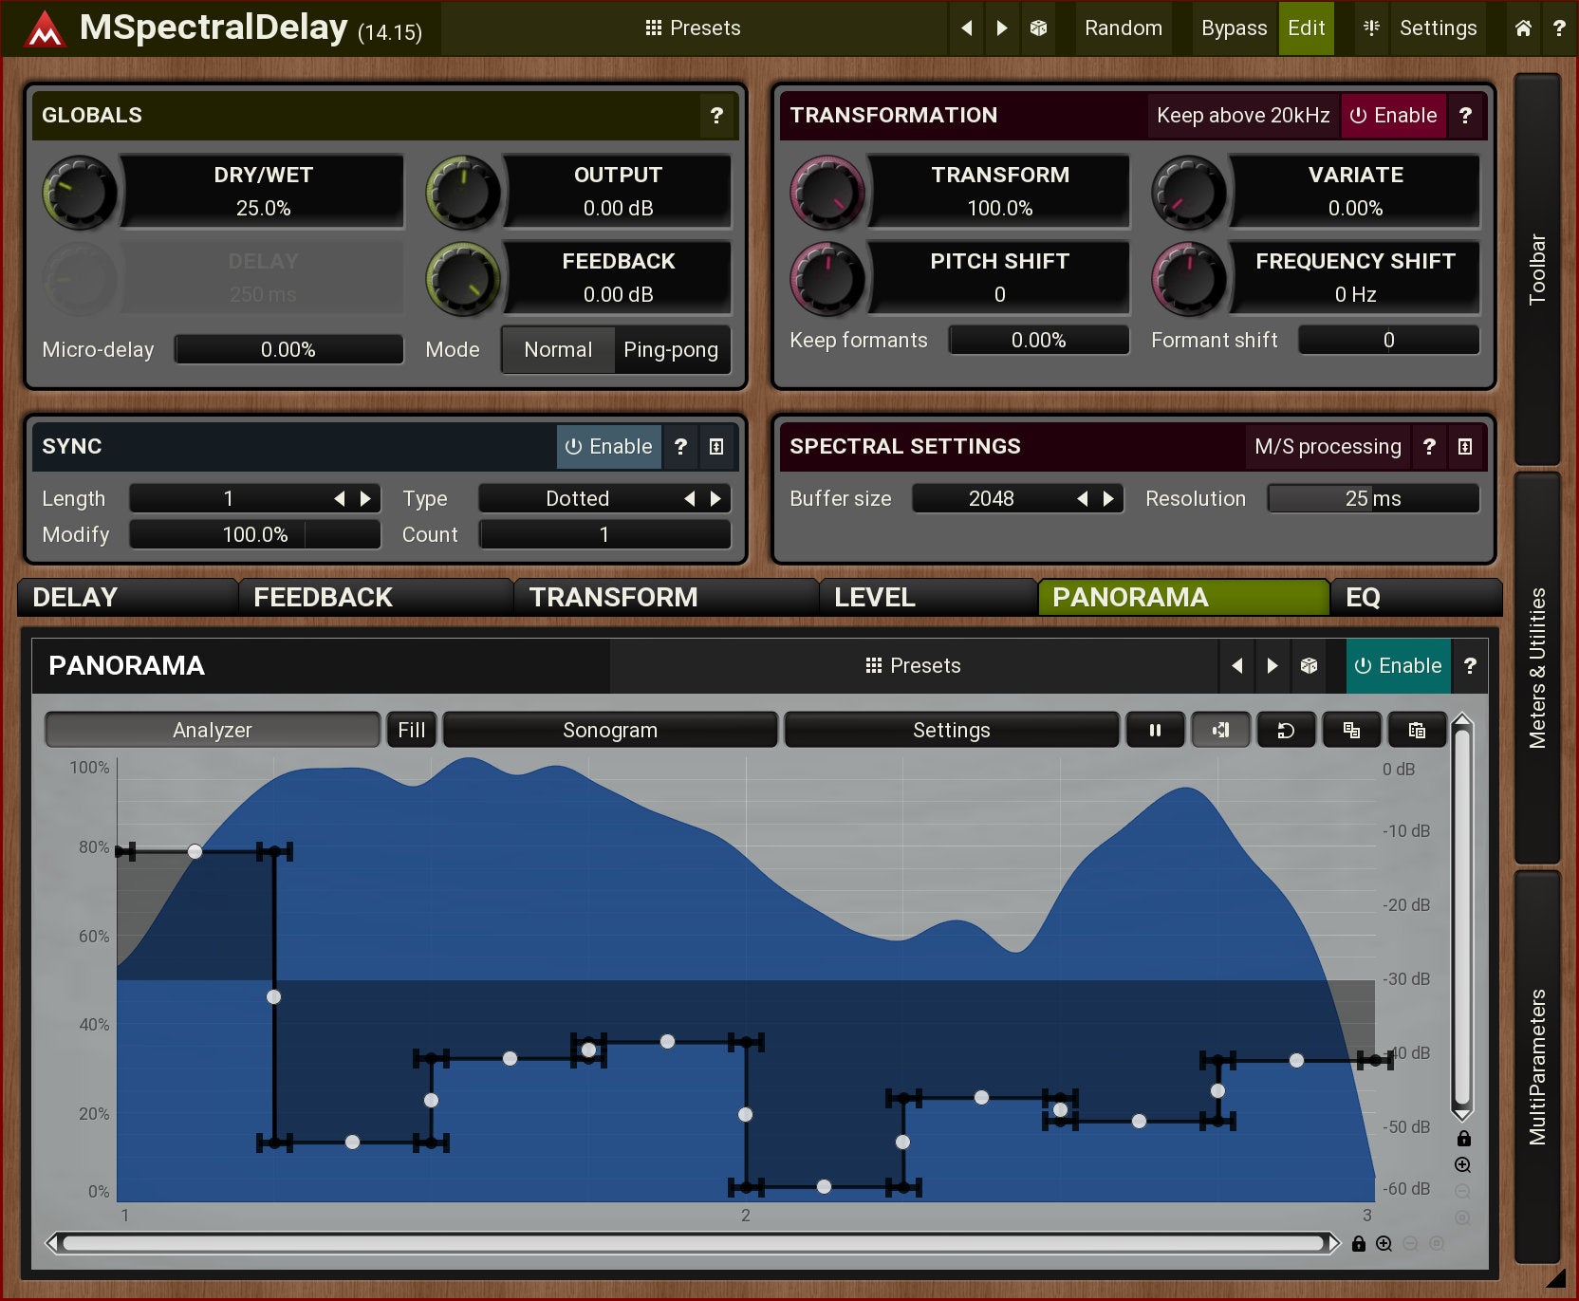Viewport: 1579px width, 1301px height.
Task: Click the Micro-delay value field
Action: (288, 350)
